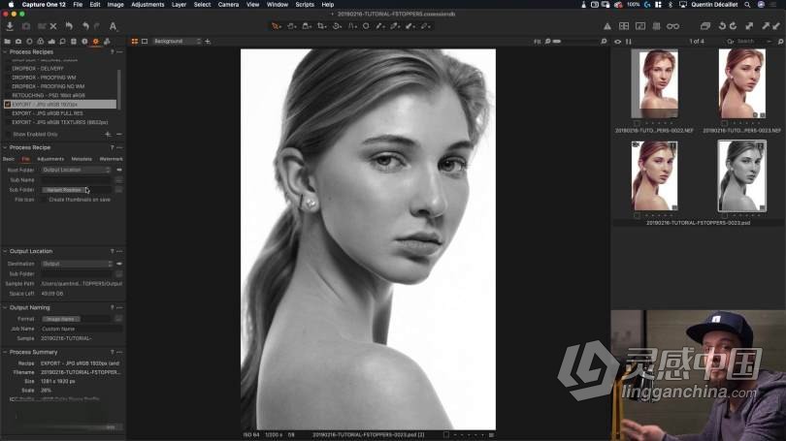Click the Process Recipes list scrollbar
The width and height of the screenshot is (786, 441).
[x=118, y=87]
